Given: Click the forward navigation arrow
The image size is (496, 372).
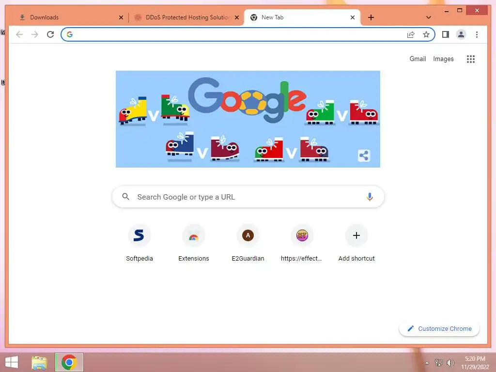Looking at the screenshot, I should [35, 34].
